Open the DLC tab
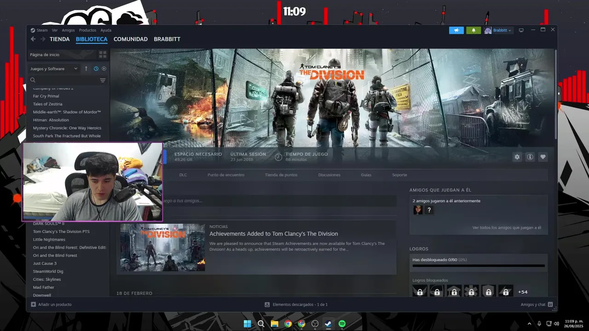This screenshot has width=589, height=331. [183, 175]
